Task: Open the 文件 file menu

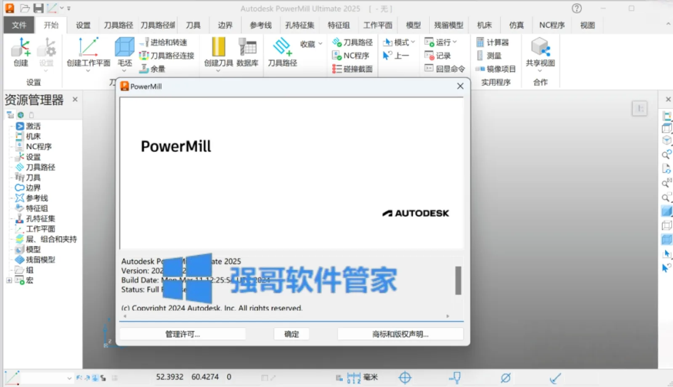Action: (19, 25)
